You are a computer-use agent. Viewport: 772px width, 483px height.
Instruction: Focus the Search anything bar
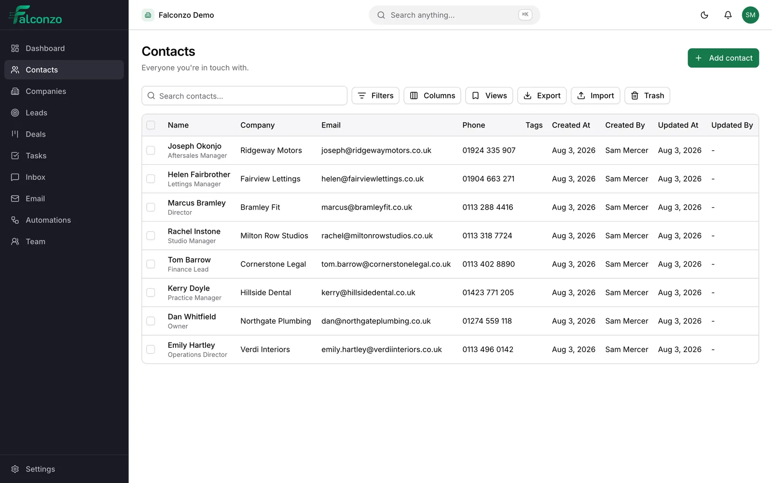click(455, 15)
